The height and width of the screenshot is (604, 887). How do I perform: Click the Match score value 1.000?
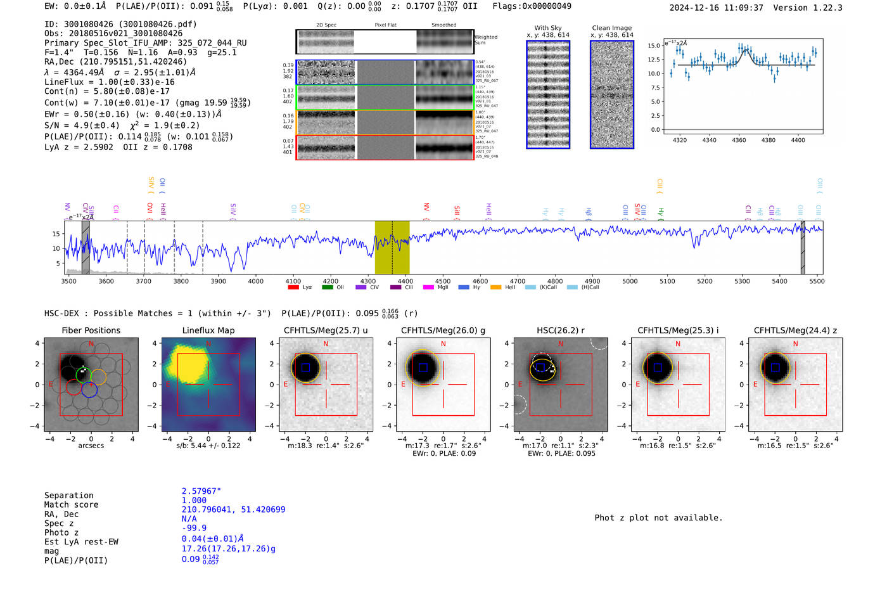(194, 500)
